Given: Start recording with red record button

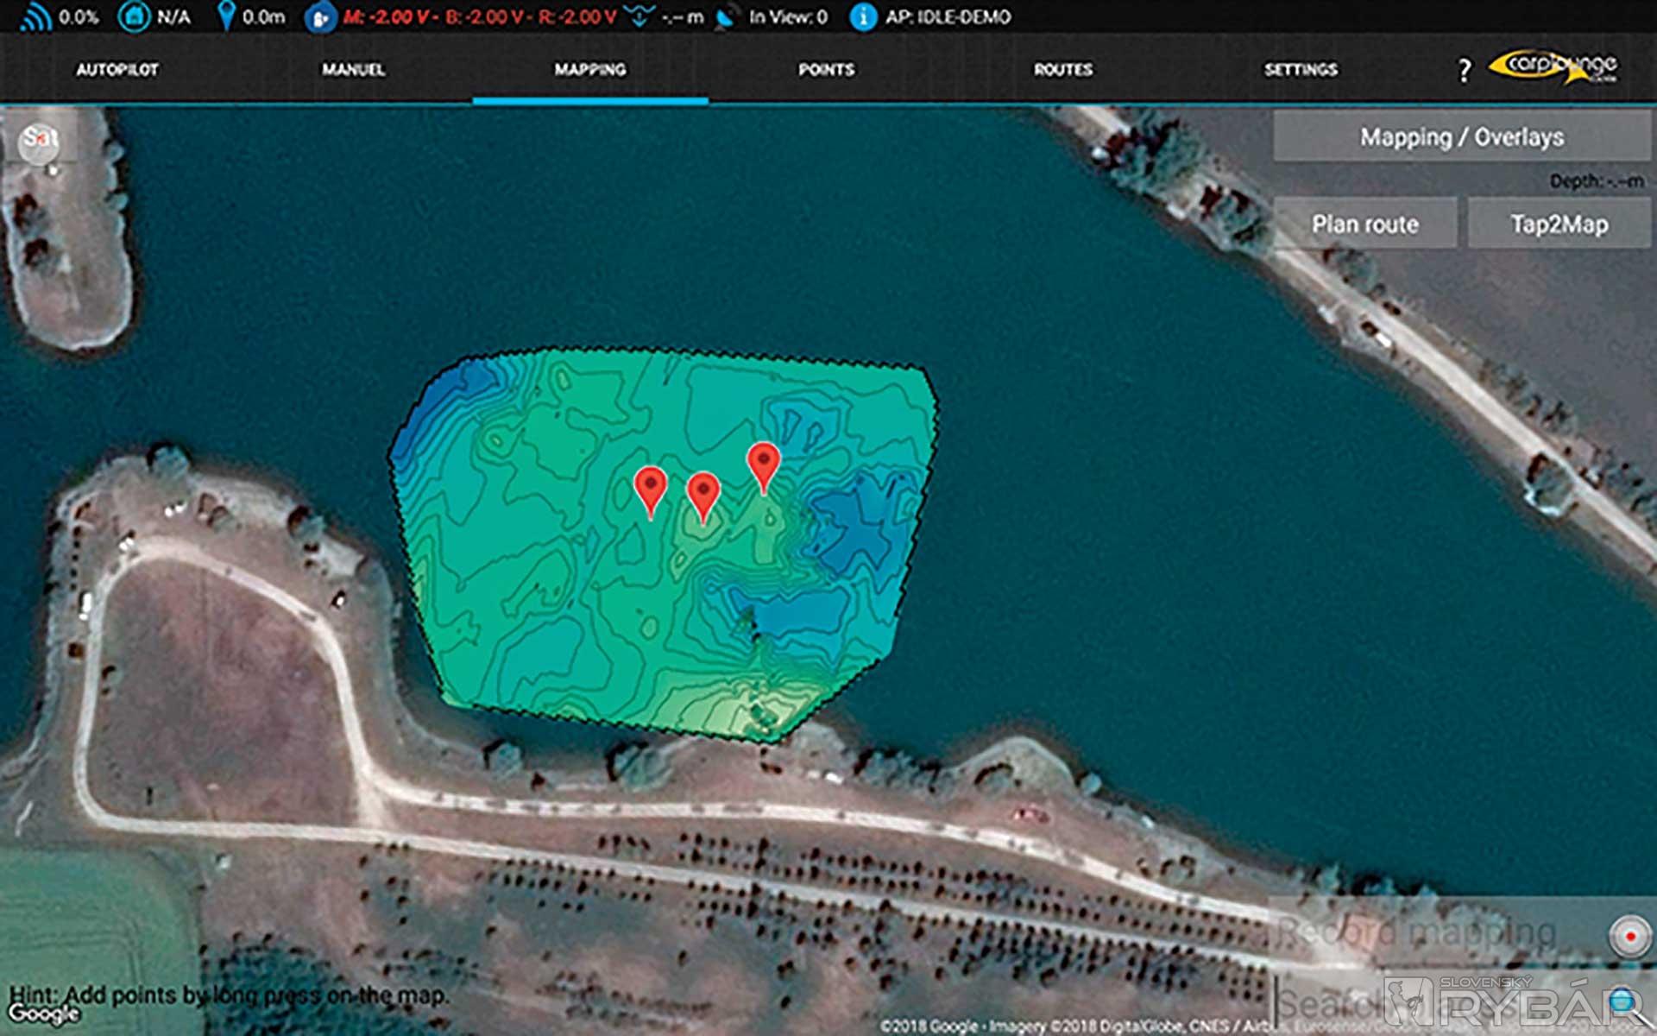Looking at the screenshot, I should click(1629, 936).
